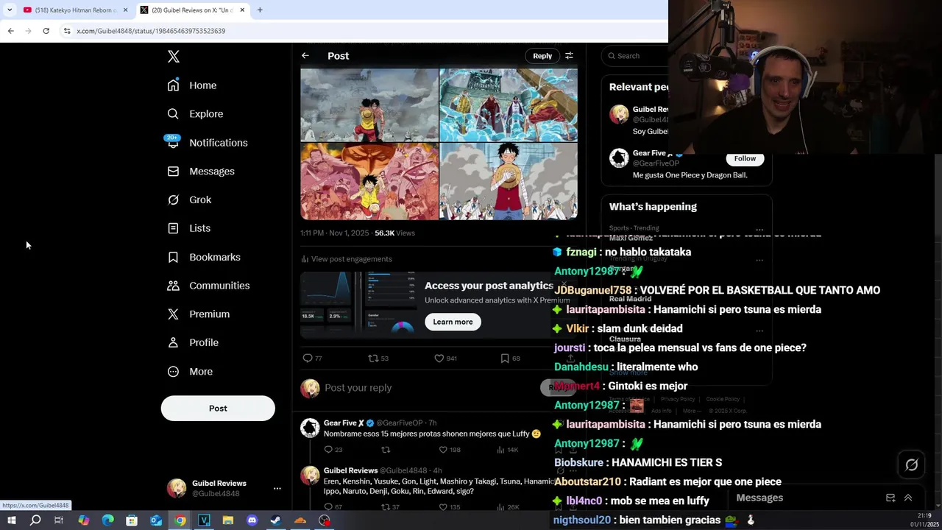The image size is (942, 530).
Task: Open Notifications with 20+ badge
Action: (207, 143)
